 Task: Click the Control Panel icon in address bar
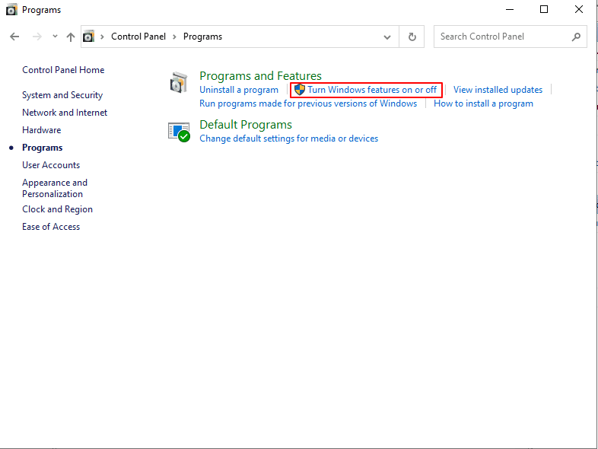pos(88,37)
